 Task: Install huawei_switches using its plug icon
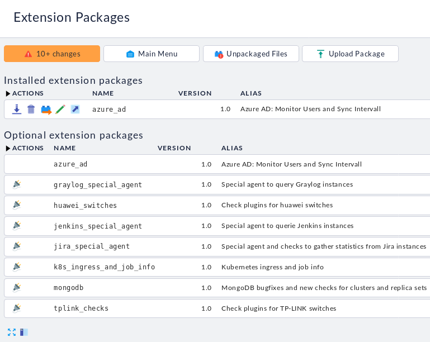tap(17, 205)
